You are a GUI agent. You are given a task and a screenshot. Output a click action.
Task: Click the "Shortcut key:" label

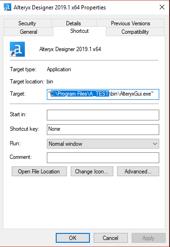[x=24, y=129]
